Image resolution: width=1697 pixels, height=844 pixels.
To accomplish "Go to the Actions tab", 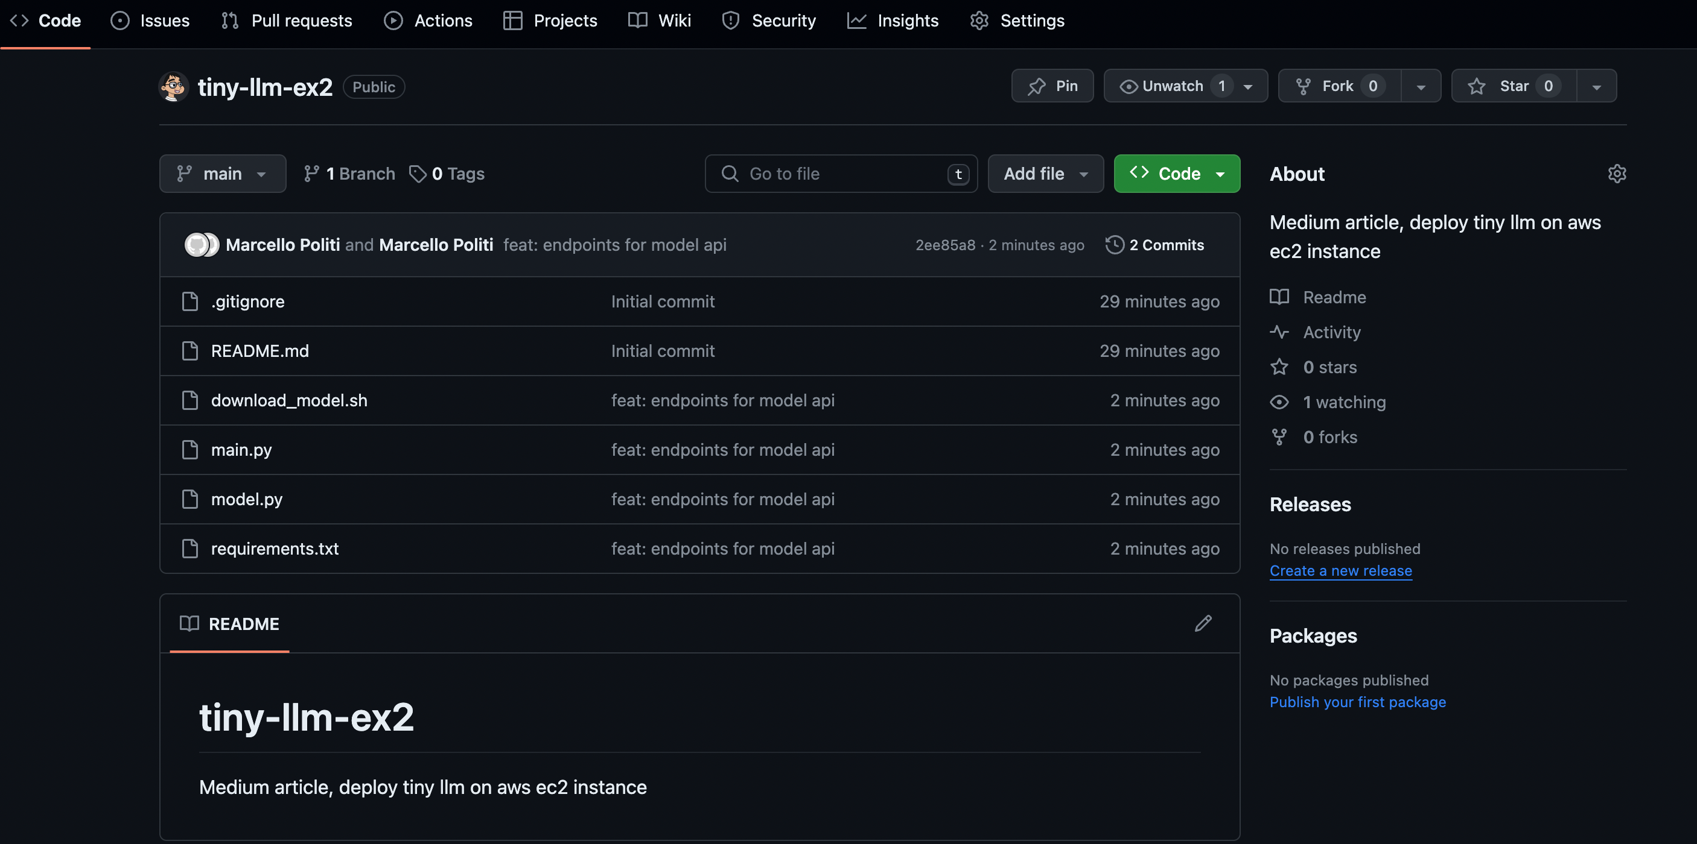I will click(428, 20).
